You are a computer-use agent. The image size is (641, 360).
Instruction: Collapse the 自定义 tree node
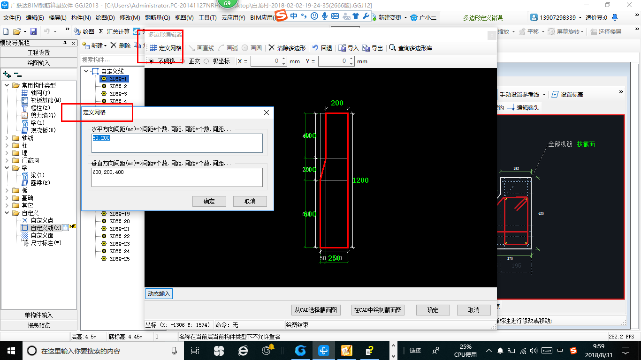click(x=7, y=213)
